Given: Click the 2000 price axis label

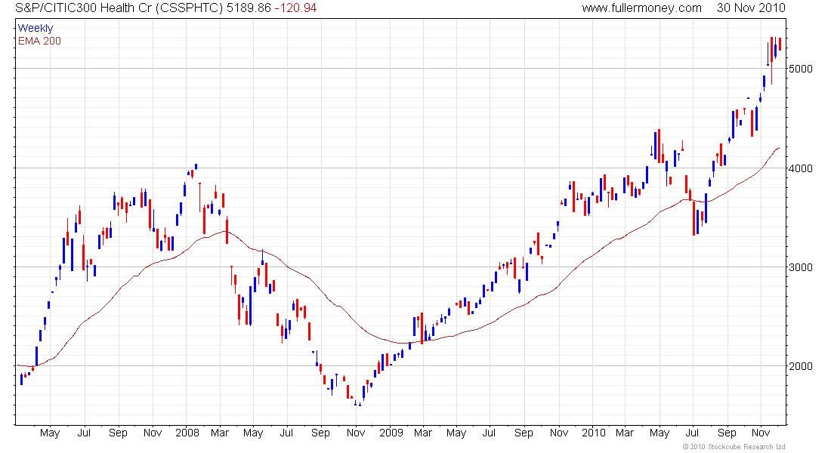Looking at the screenshot, I should pos(800,366).
